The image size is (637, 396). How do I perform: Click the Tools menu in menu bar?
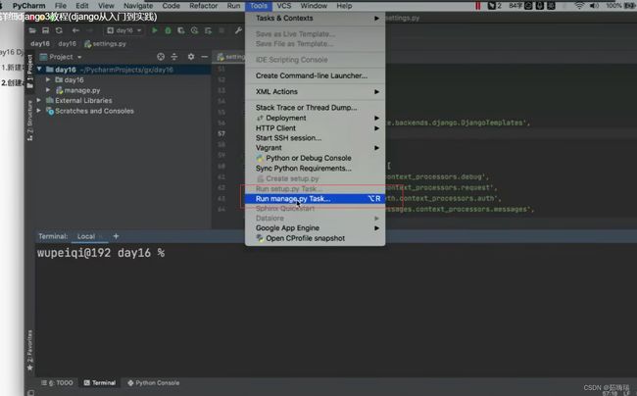(x=259, y=6)
